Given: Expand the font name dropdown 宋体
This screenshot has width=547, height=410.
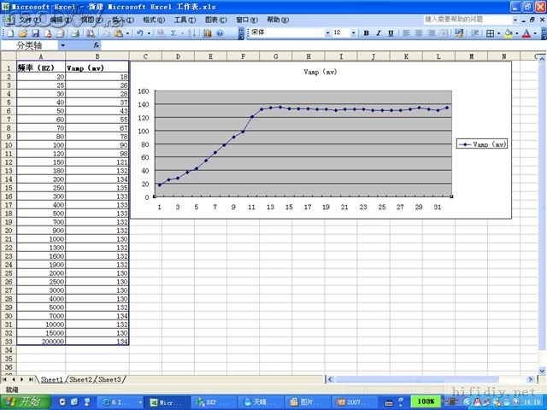Looking at the screenshot, I should [x=326, y=32].
